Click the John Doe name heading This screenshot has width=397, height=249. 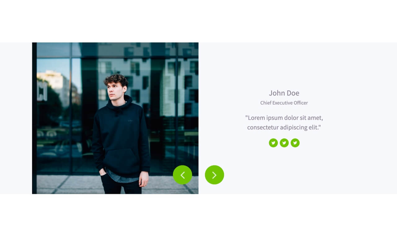284,93
